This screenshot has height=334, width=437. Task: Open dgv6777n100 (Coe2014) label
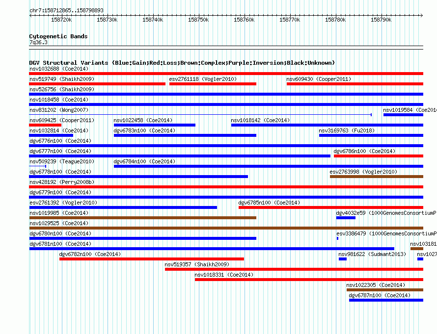(60, 151)
